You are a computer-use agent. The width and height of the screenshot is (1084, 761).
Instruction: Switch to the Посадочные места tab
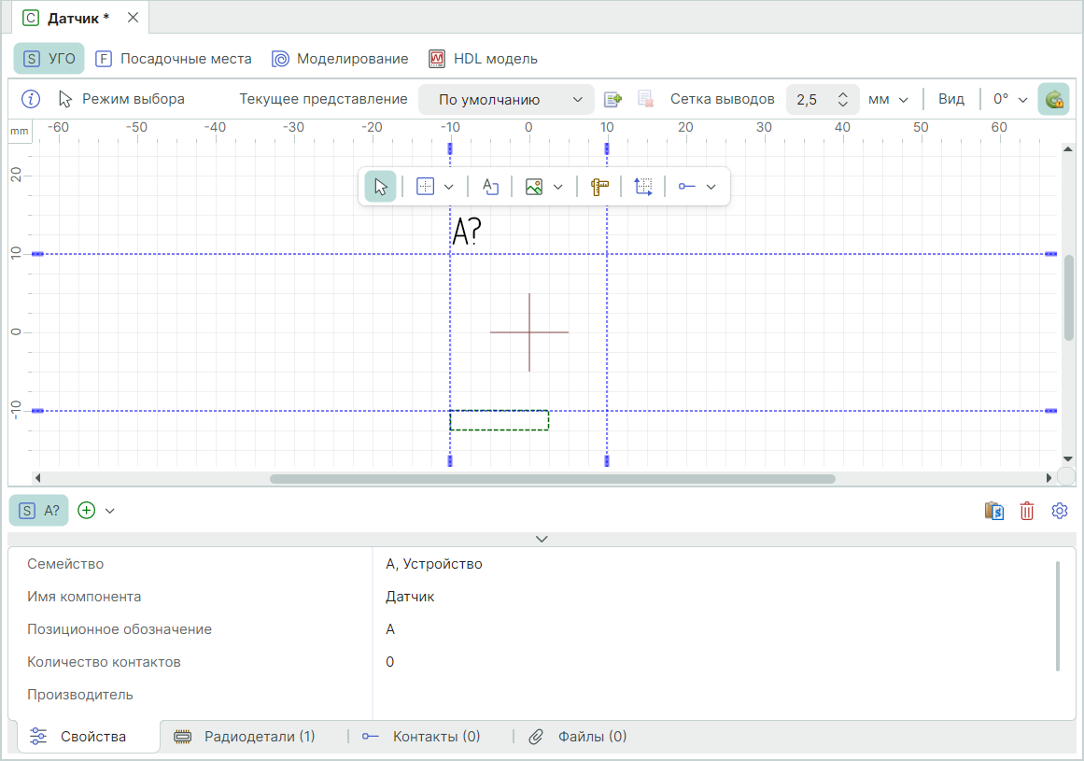(x=174, y=59)
